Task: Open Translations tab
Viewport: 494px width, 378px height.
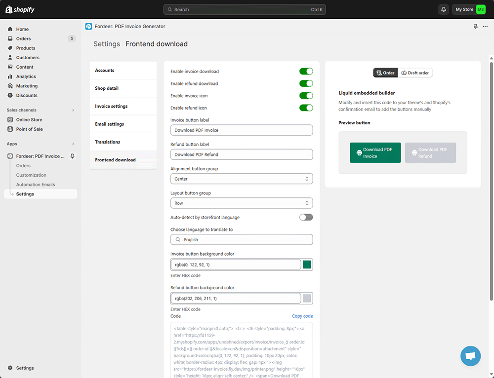Action: 123,142
